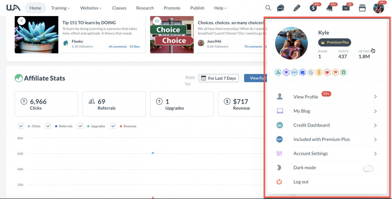Expand the Help menu dropdown

220,8
